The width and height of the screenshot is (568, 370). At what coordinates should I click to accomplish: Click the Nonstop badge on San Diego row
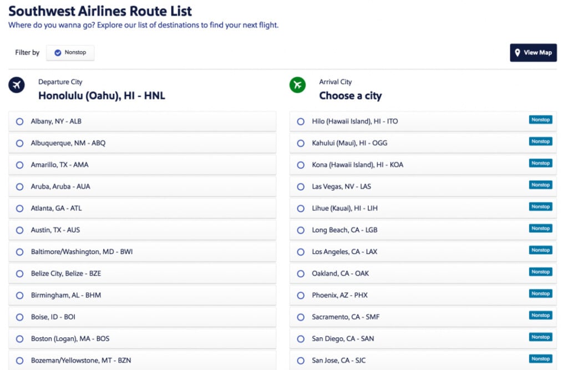(540, 337)
